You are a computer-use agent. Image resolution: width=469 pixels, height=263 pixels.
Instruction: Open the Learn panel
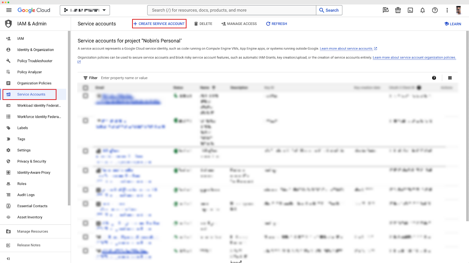tap(453, 24)
